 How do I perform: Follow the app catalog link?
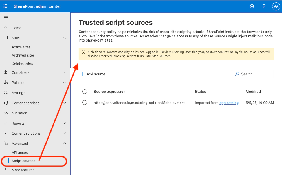tap(229, 103)
